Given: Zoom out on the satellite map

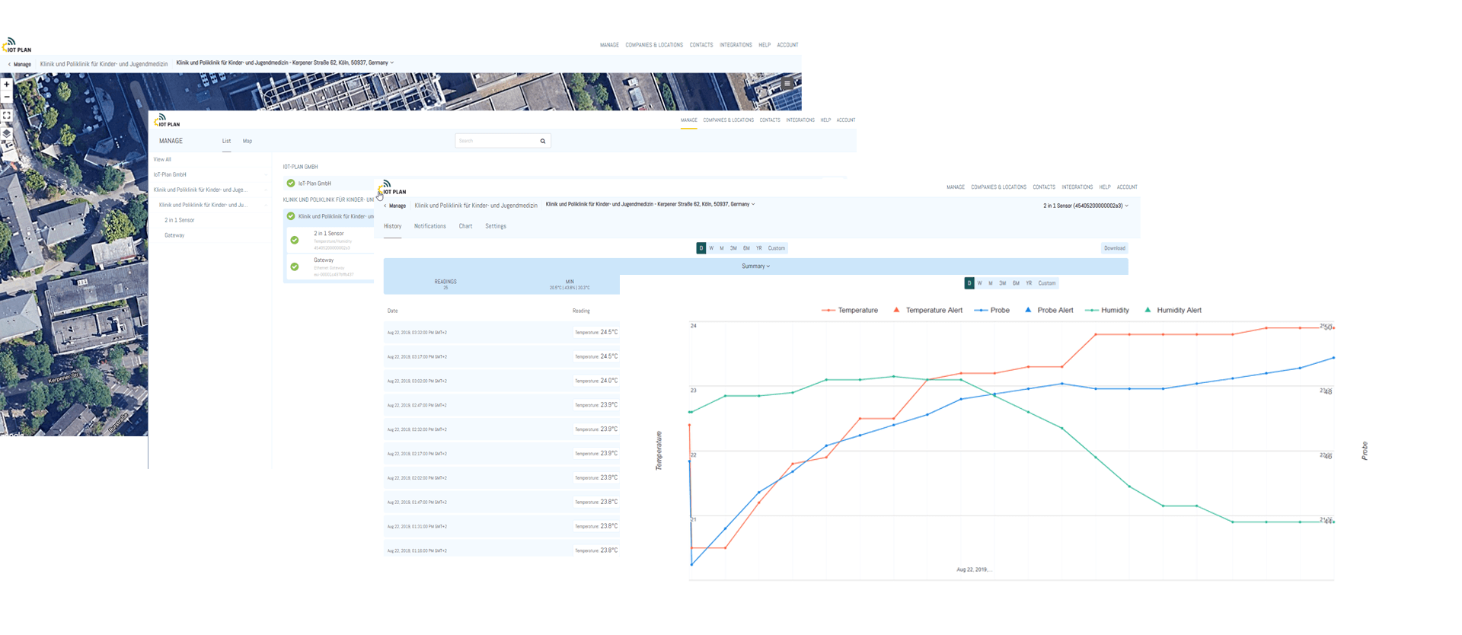Looking at the screenshot, I should point(7,97).
